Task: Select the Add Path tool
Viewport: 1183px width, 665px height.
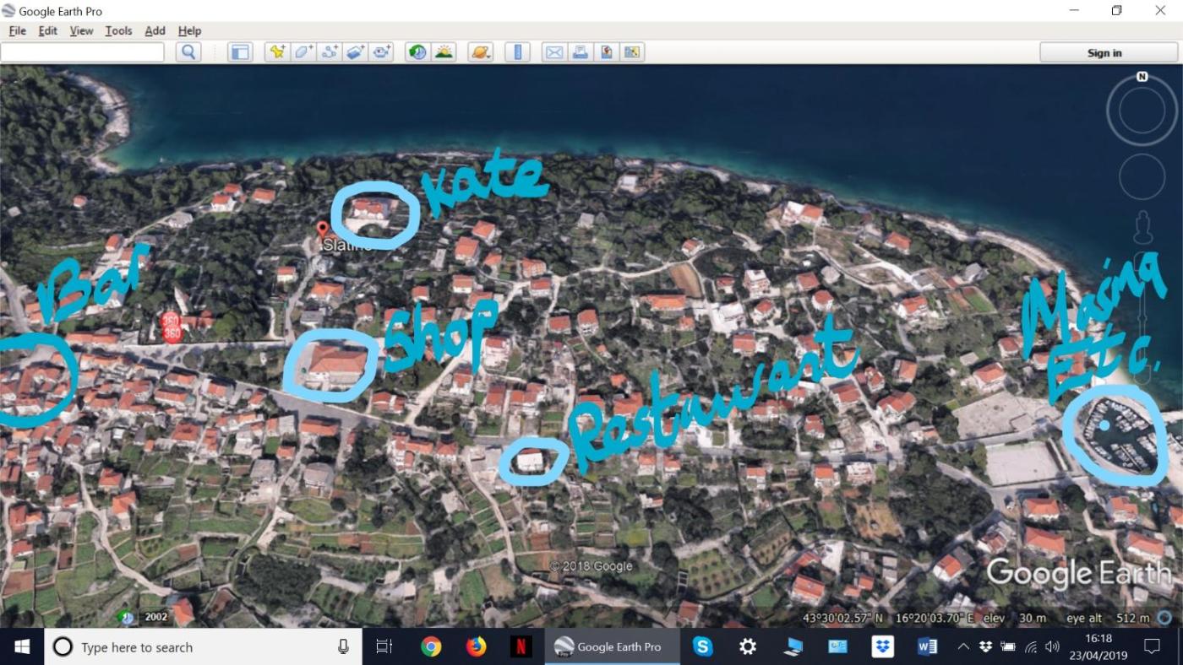Action: click(x=330, y=52)
